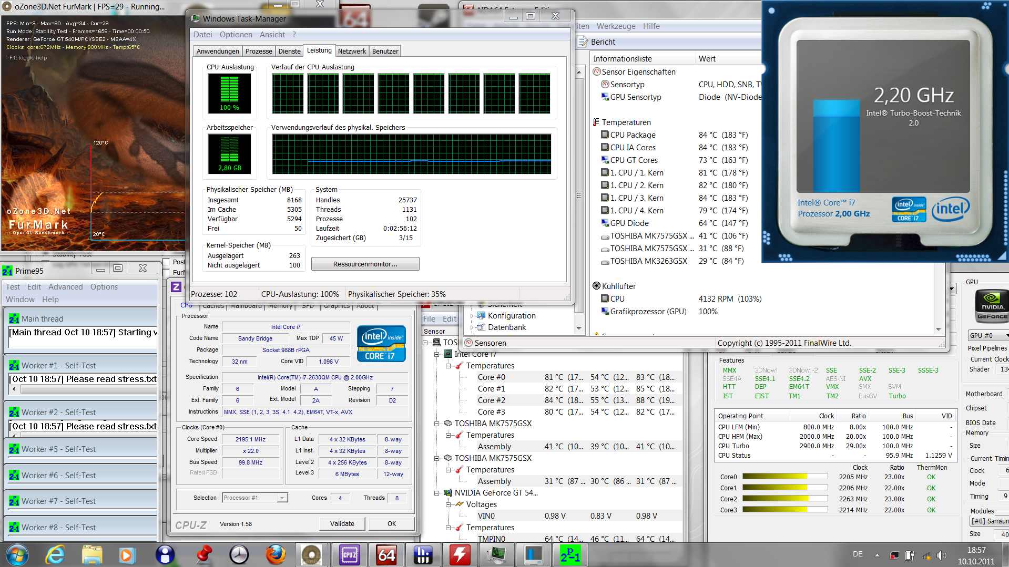The image size is (1009, 567).
Task: Click the Ressourcenmonitor button
Action: coord(365,264)
